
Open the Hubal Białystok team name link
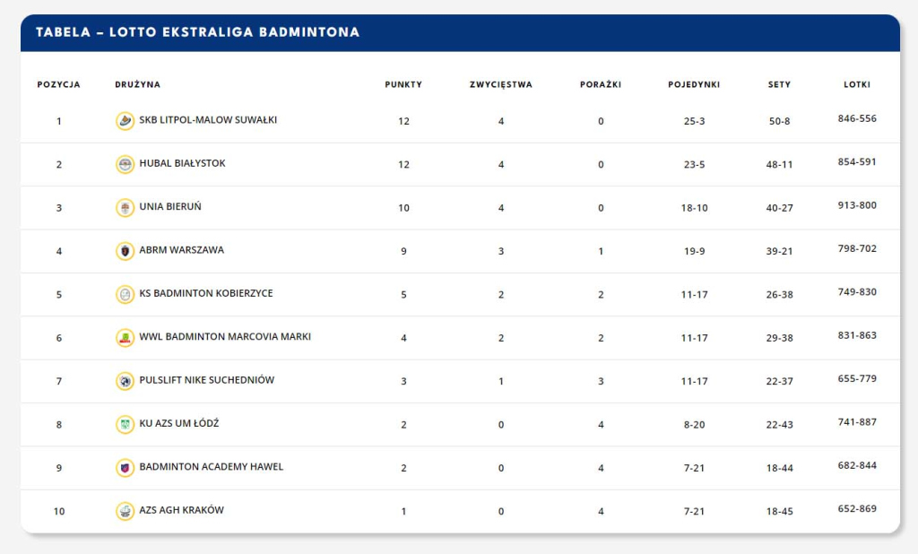click(x=182, y=164)
